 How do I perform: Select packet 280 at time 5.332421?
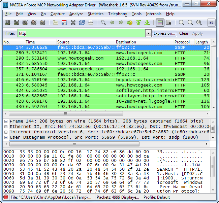[106, 53]
